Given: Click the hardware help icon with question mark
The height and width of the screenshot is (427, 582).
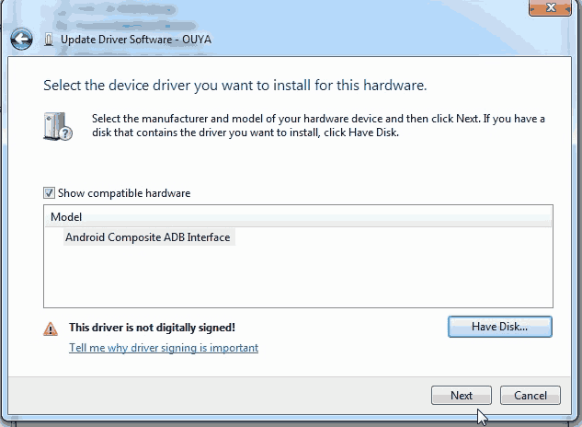Looking at the screenshot, I should (x=58, y=127).
